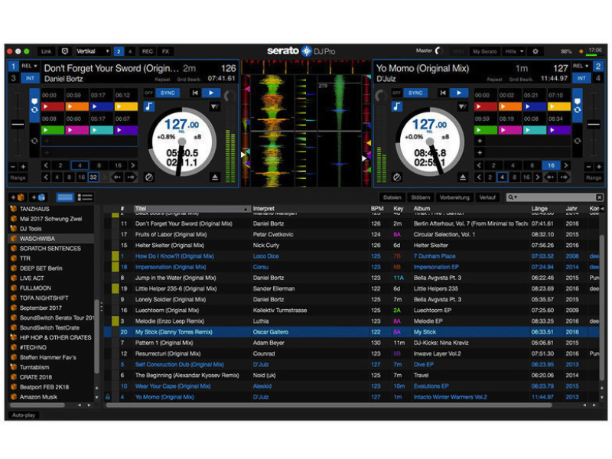Jump to previous track on deck 1
The height and width of the screenshot is (459, 612).
pos(195,93)
